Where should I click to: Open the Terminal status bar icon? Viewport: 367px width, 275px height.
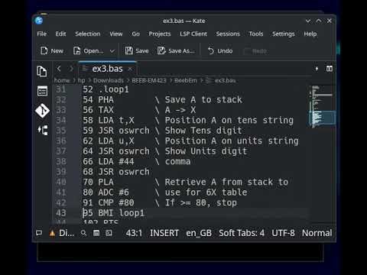coord(109,233)
